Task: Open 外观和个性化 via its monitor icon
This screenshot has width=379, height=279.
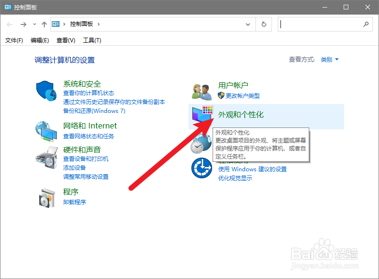Action: tap(202, 114)
